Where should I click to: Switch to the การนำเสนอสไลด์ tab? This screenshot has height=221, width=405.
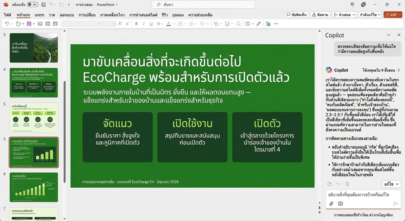[143, 15]
